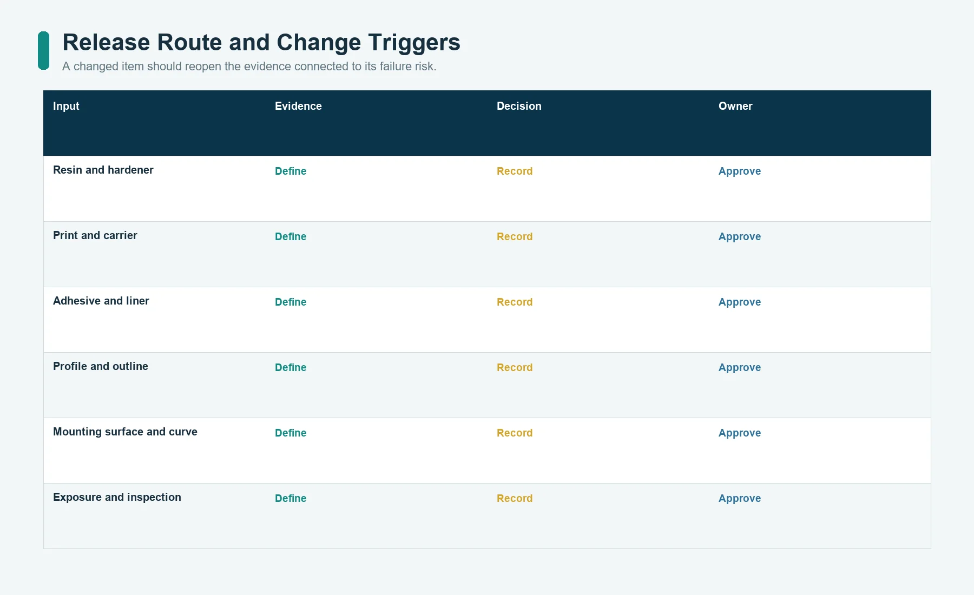Click Define for Mounting surface and curve
This screenshot has width=974, height=595.
click(291, 433)
